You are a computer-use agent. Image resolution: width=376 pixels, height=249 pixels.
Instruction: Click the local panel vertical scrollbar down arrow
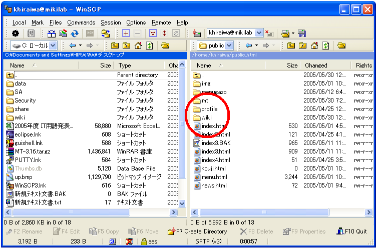[x=182, y=203]
